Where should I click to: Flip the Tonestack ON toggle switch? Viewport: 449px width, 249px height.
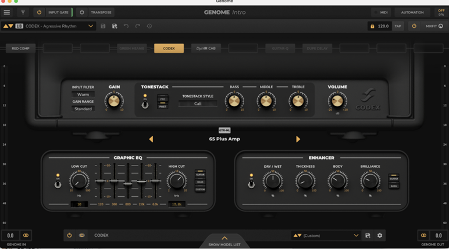[x=145, y=104]
